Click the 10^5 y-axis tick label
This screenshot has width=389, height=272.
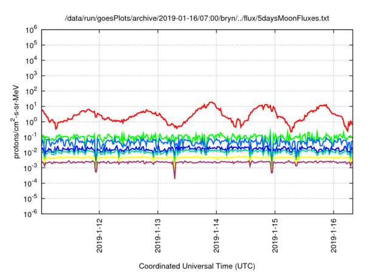(31, 46)
